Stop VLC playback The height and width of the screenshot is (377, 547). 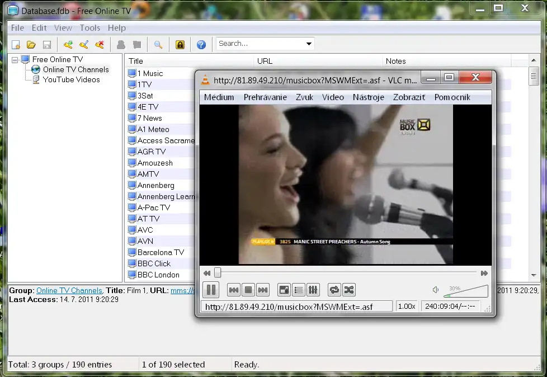coord(248,290)
